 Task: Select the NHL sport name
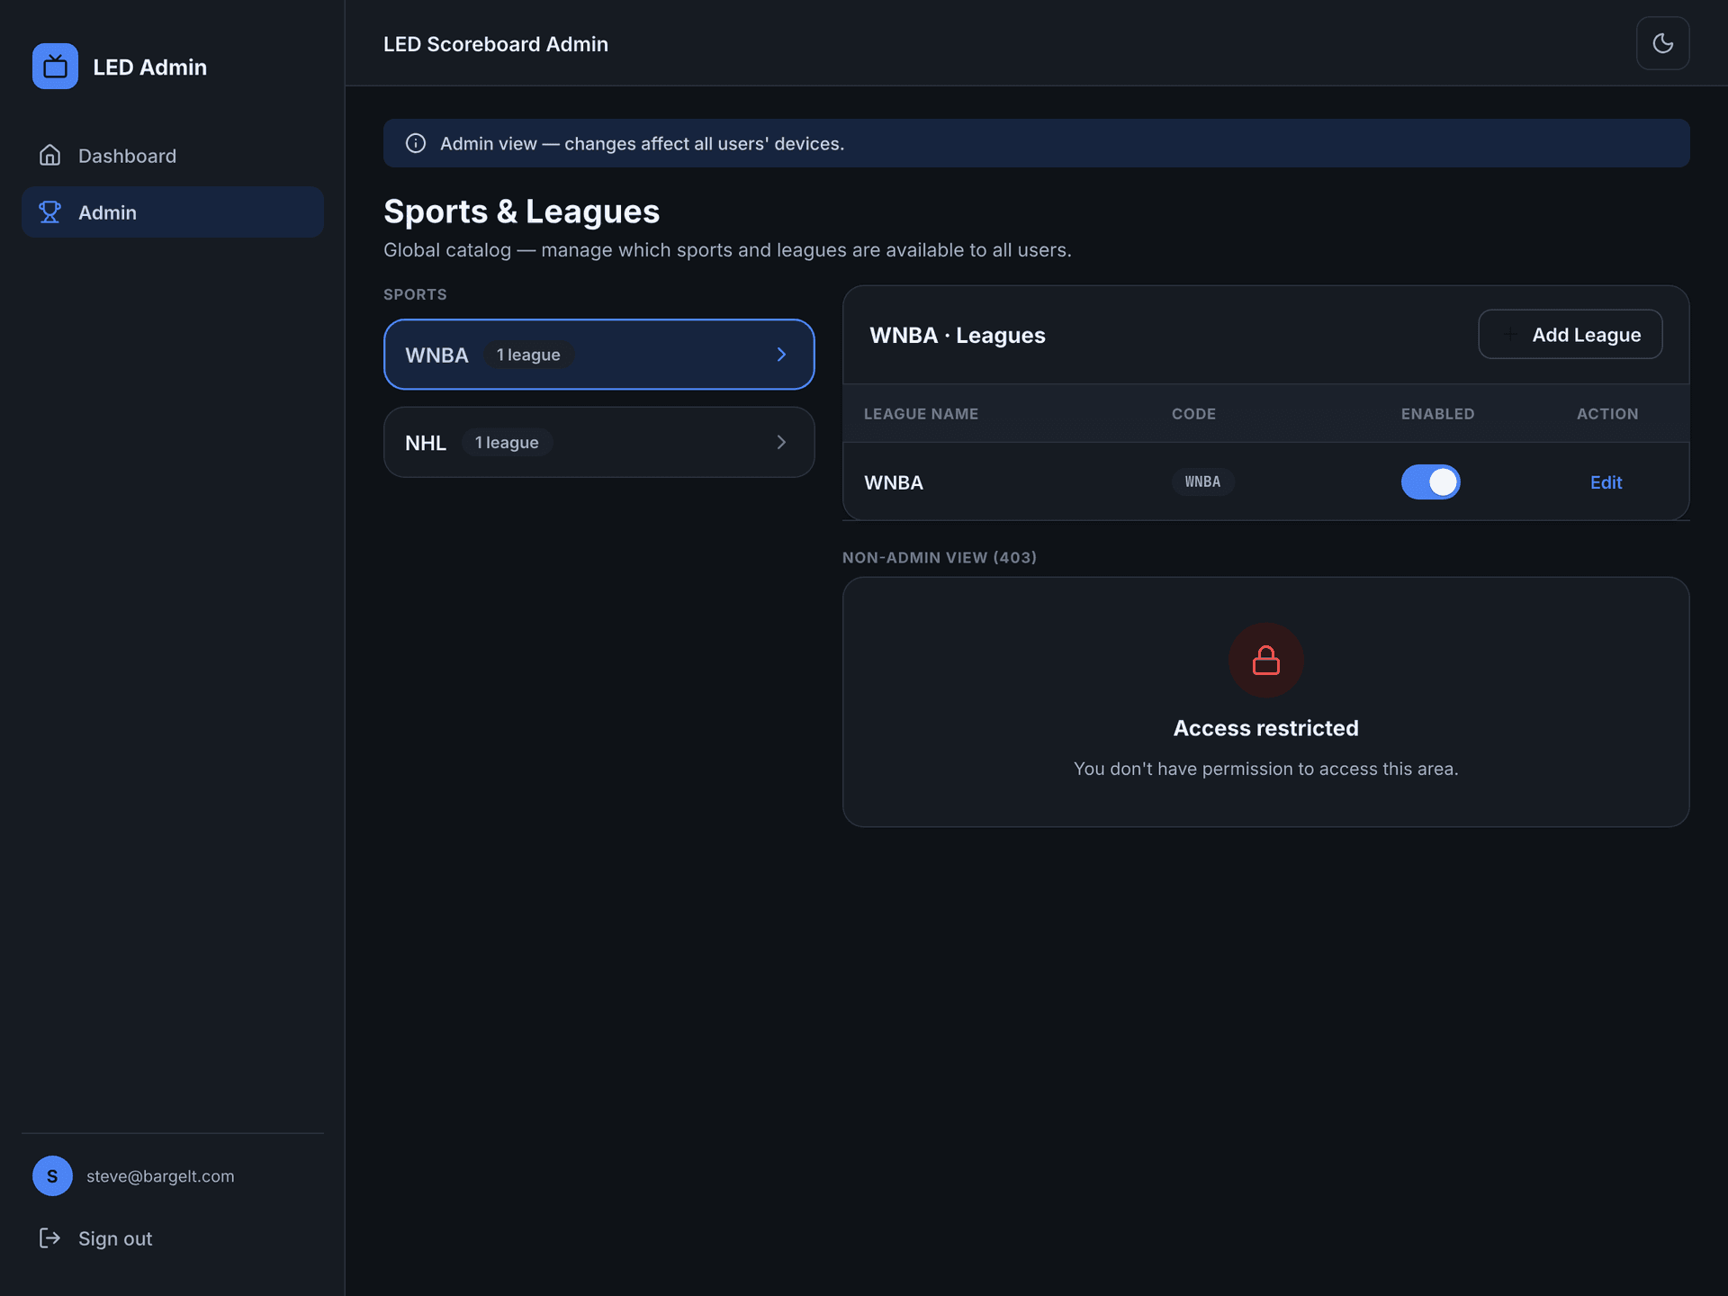click(426, 443)
